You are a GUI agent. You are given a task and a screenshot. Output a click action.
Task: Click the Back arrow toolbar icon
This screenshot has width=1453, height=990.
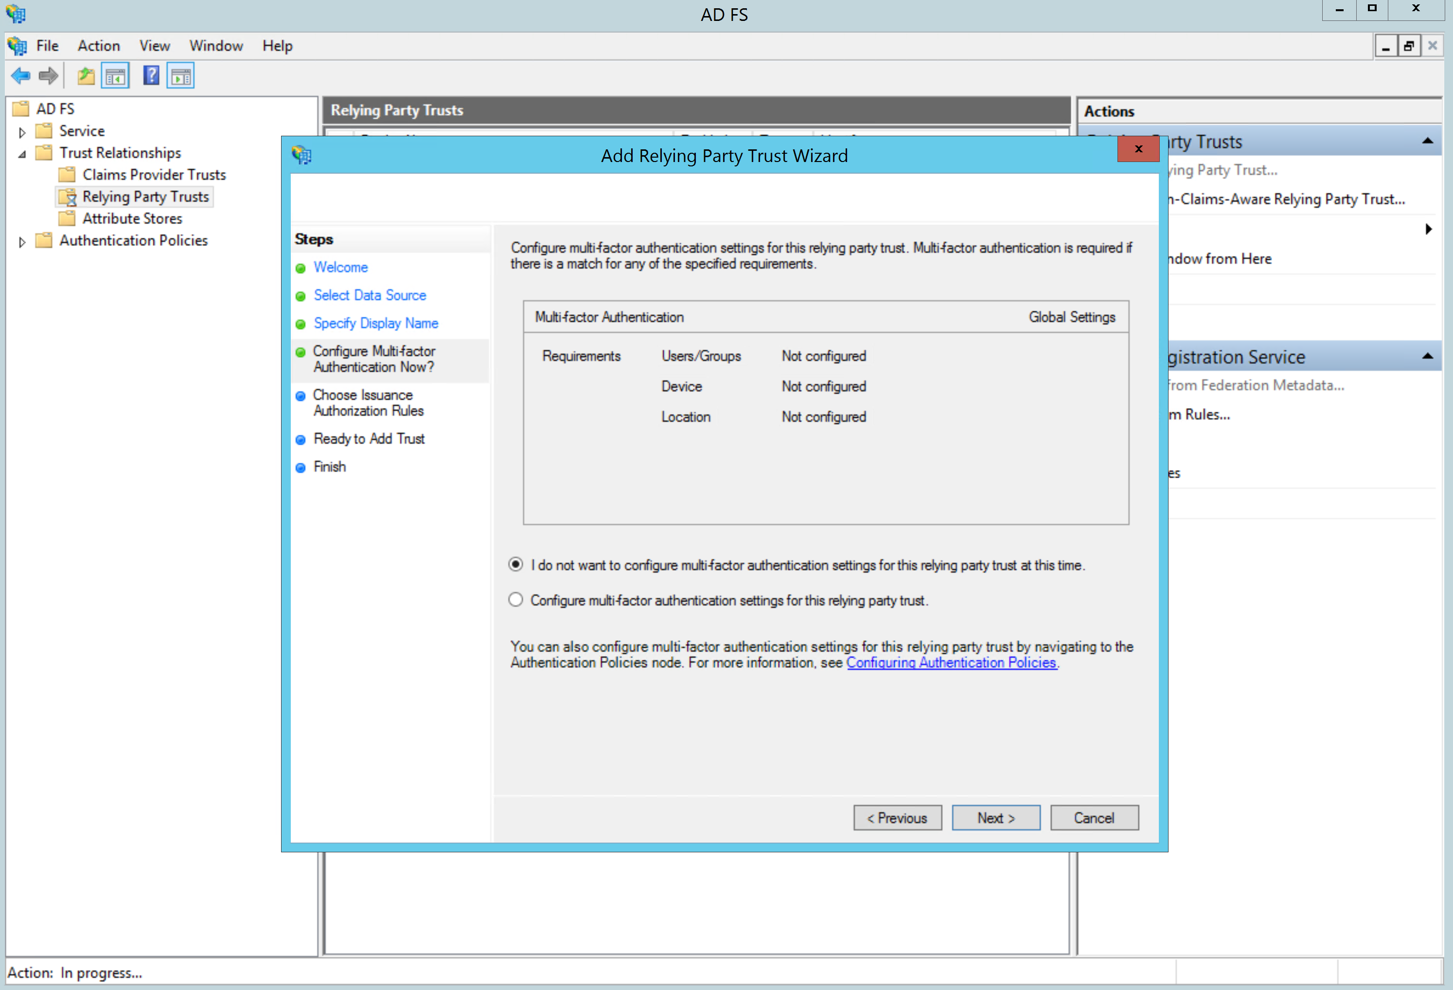tap(20, 76)
